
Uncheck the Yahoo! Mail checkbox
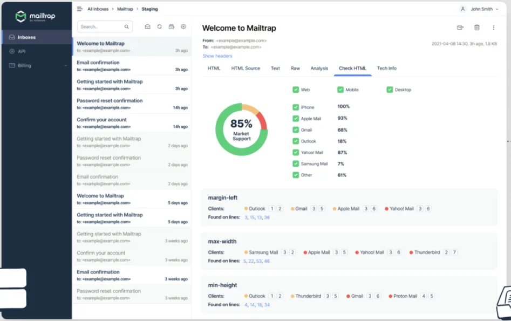[296, 152]
